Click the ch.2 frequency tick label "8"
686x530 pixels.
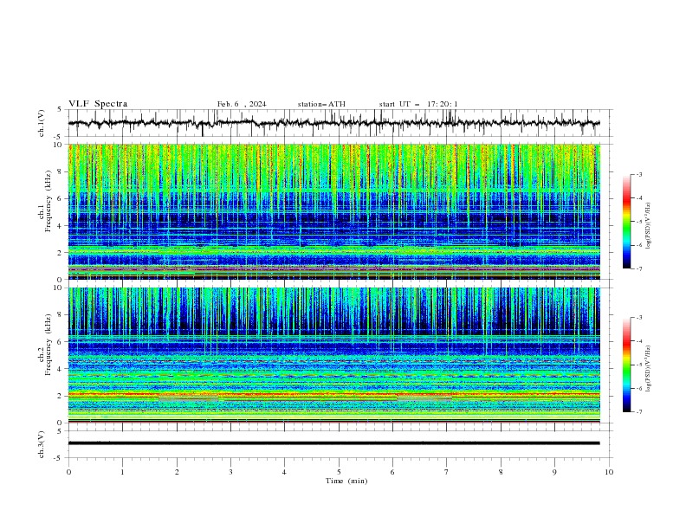point(61,315)
